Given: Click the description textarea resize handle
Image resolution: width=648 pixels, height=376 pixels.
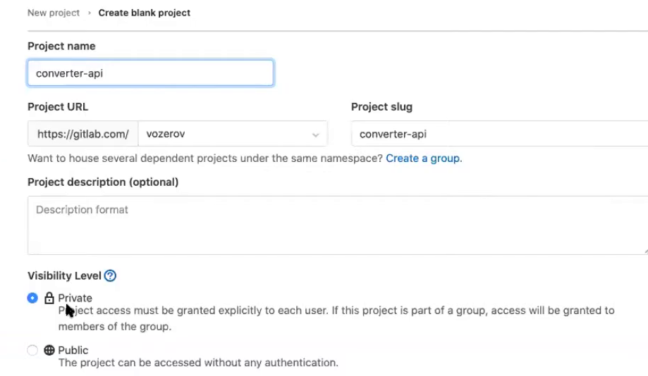Looking at the screenshot, I should coord(645,251).
